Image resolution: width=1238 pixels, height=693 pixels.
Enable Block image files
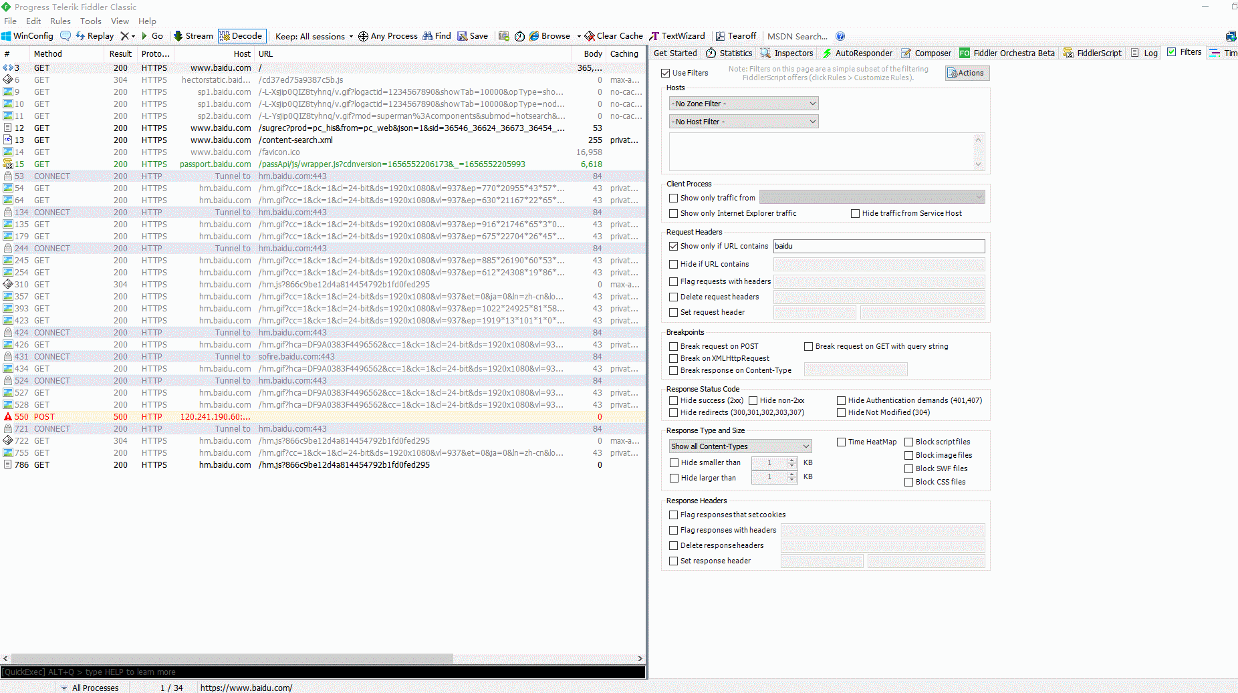(x=909, y=456)
